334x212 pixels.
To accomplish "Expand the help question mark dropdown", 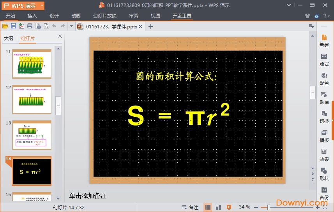I will (x=327, y=16).
